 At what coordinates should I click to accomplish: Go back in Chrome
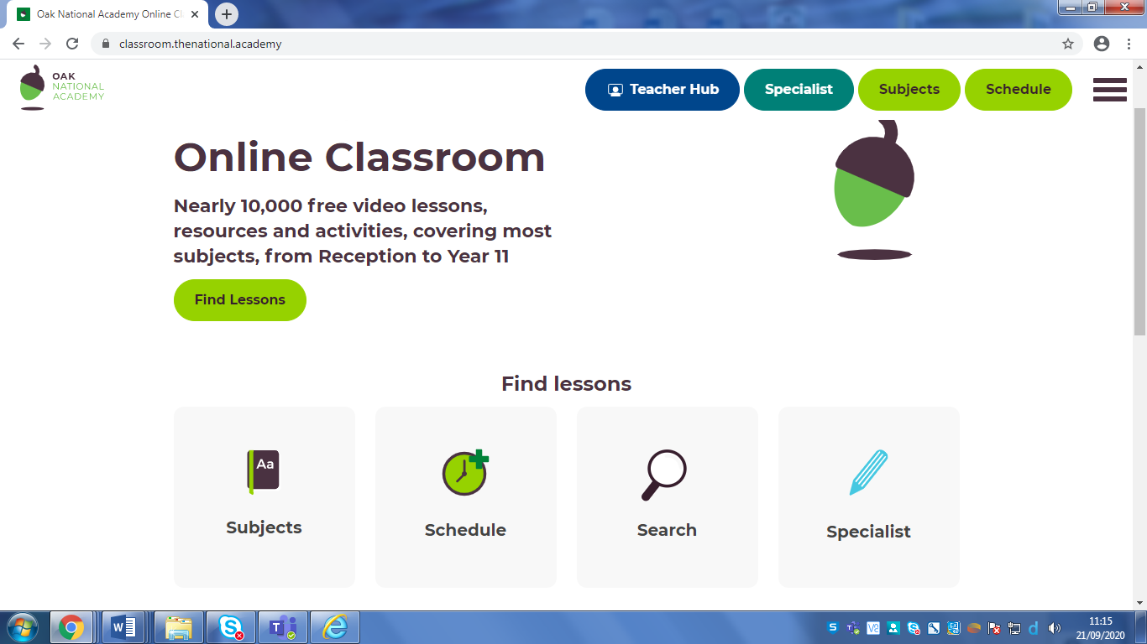point(18,44)
